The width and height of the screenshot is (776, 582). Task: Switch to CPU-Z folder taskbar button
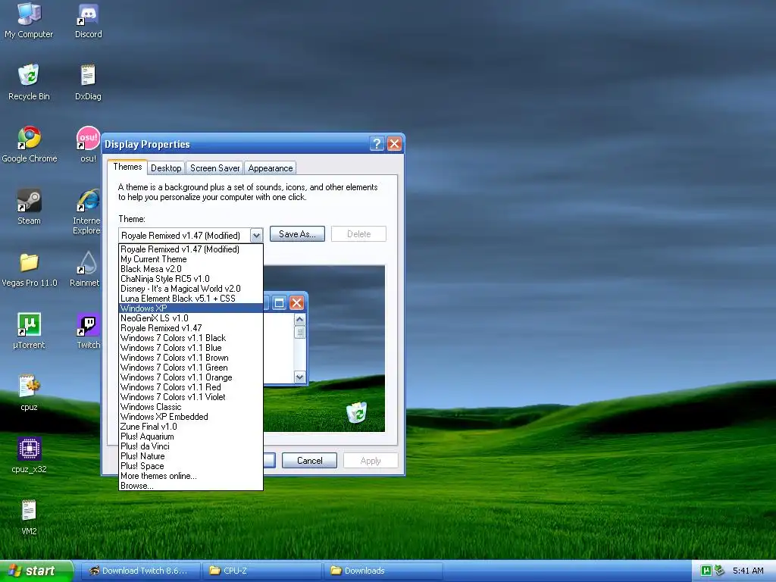coord(261,571)
